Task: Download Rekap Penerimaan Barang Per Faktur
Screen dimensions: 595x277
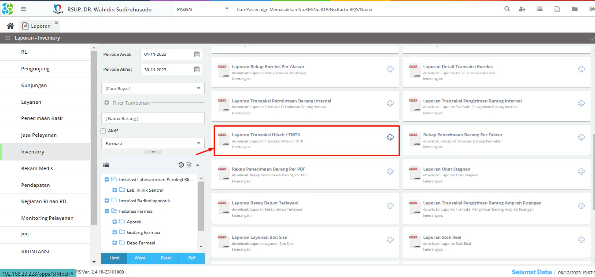Action: click(x=581, y=138)
